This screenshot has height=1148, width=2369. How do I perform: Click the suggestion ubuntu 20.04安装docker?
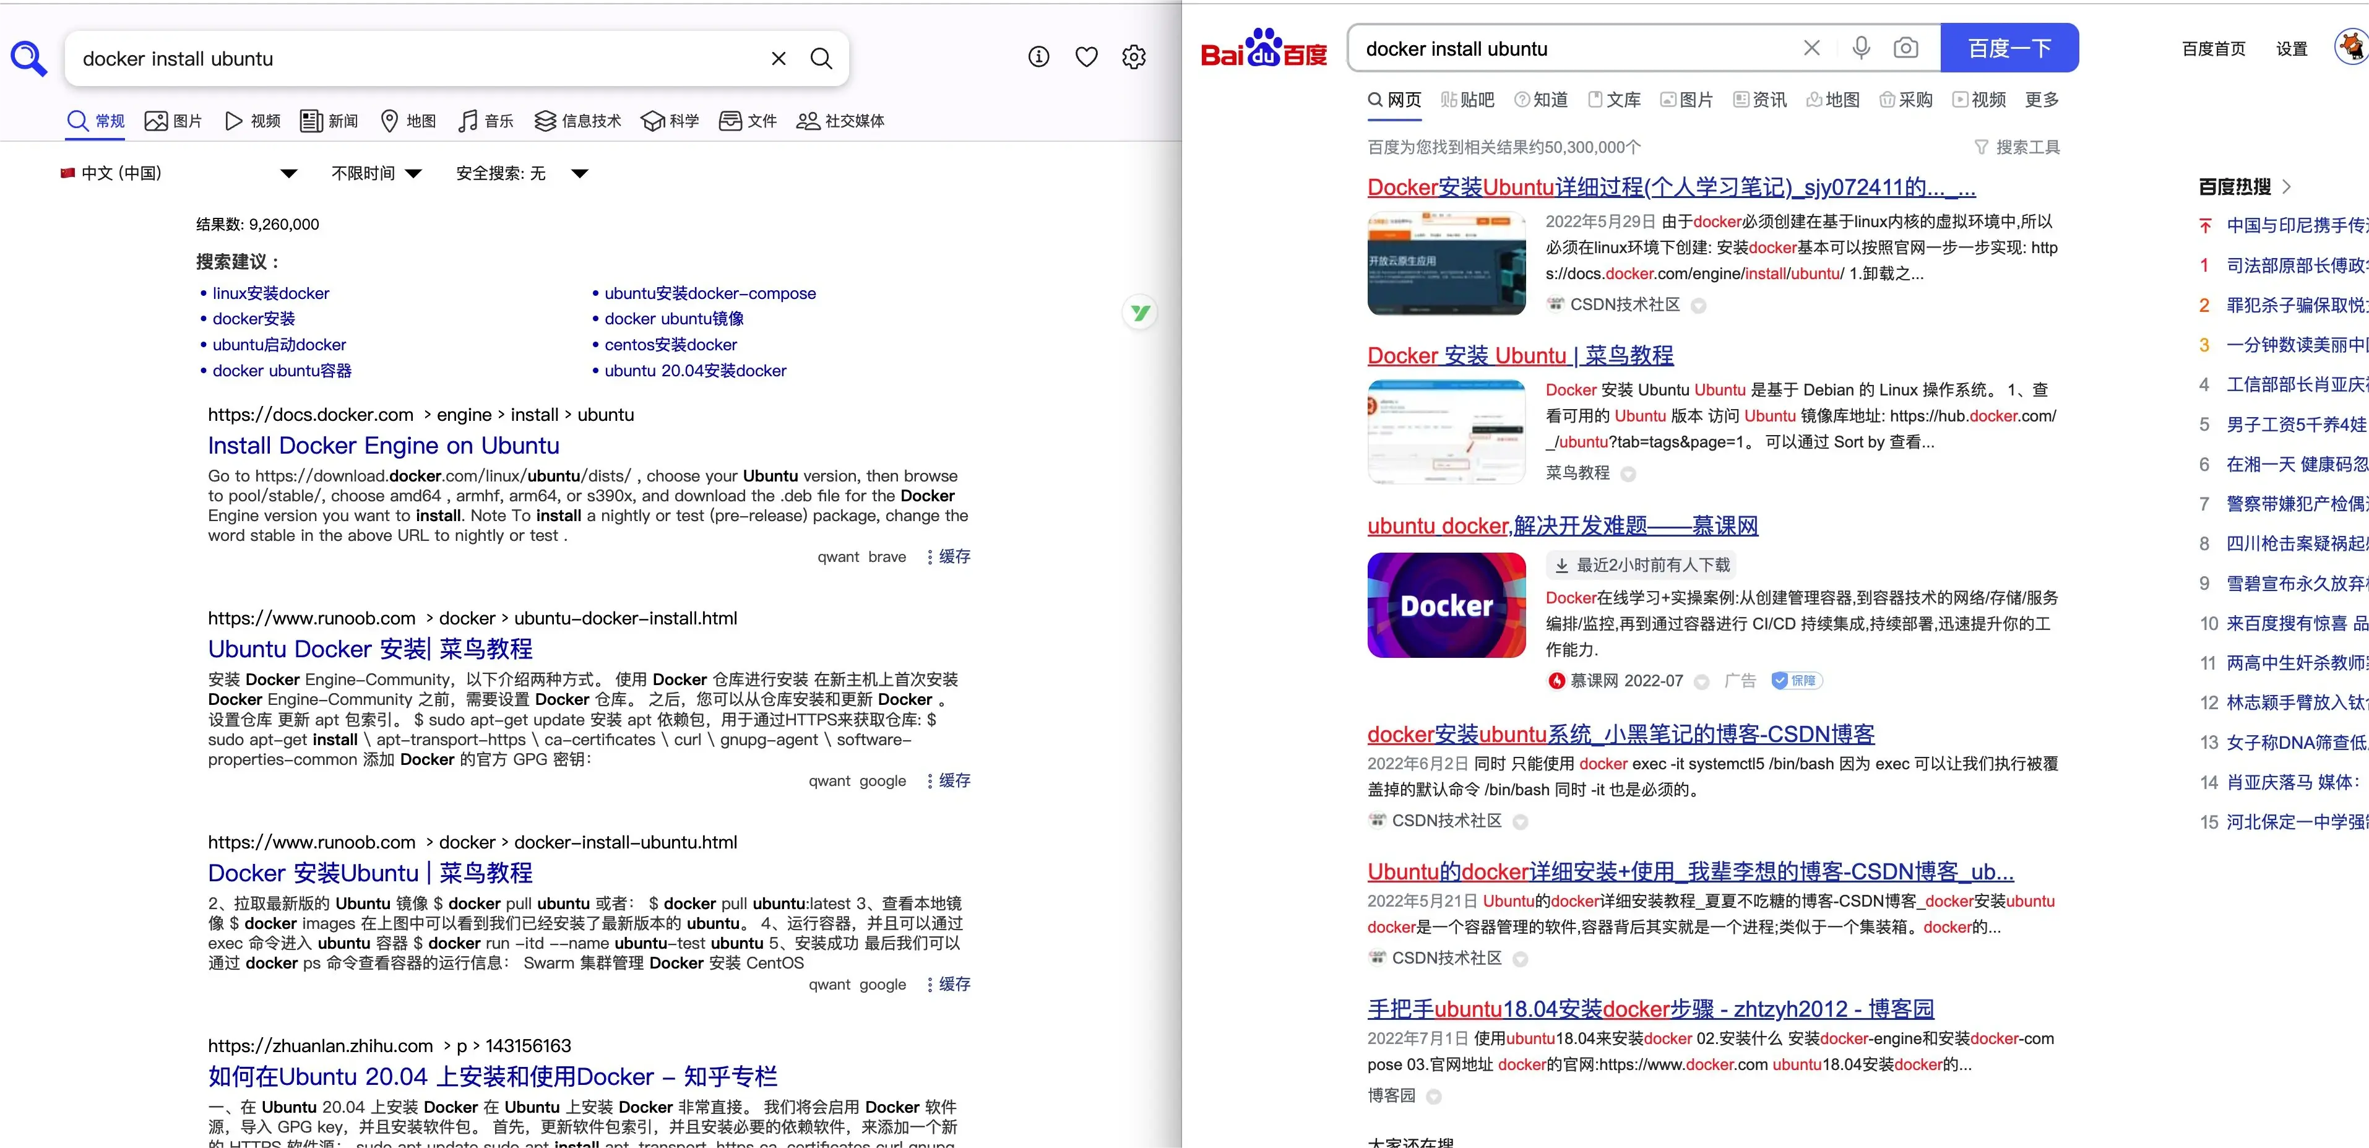pyautogui.click(x=695, y=371)
